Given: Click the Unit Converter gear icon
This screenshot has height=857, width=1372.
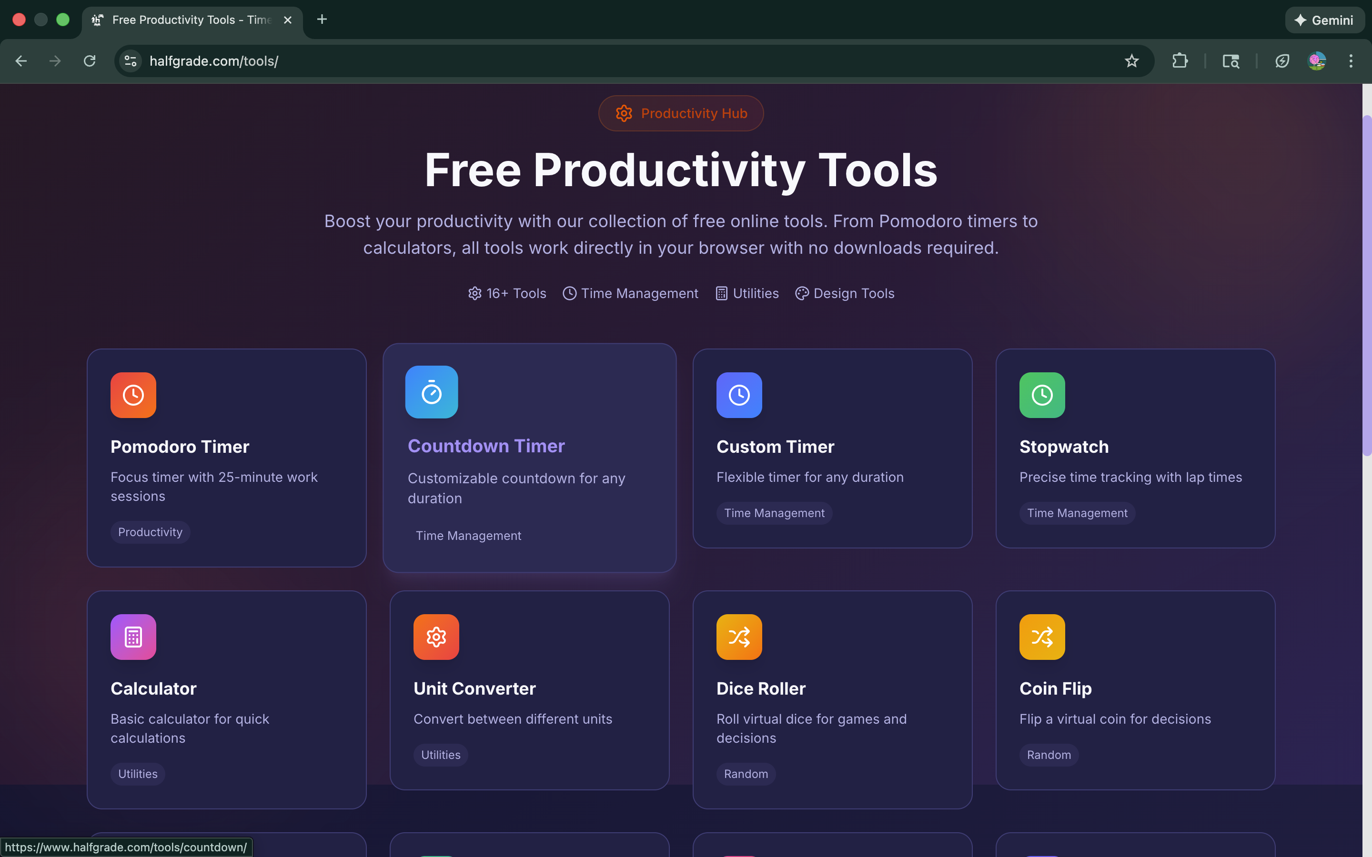Looking at the screenshot, I should 436,637.
